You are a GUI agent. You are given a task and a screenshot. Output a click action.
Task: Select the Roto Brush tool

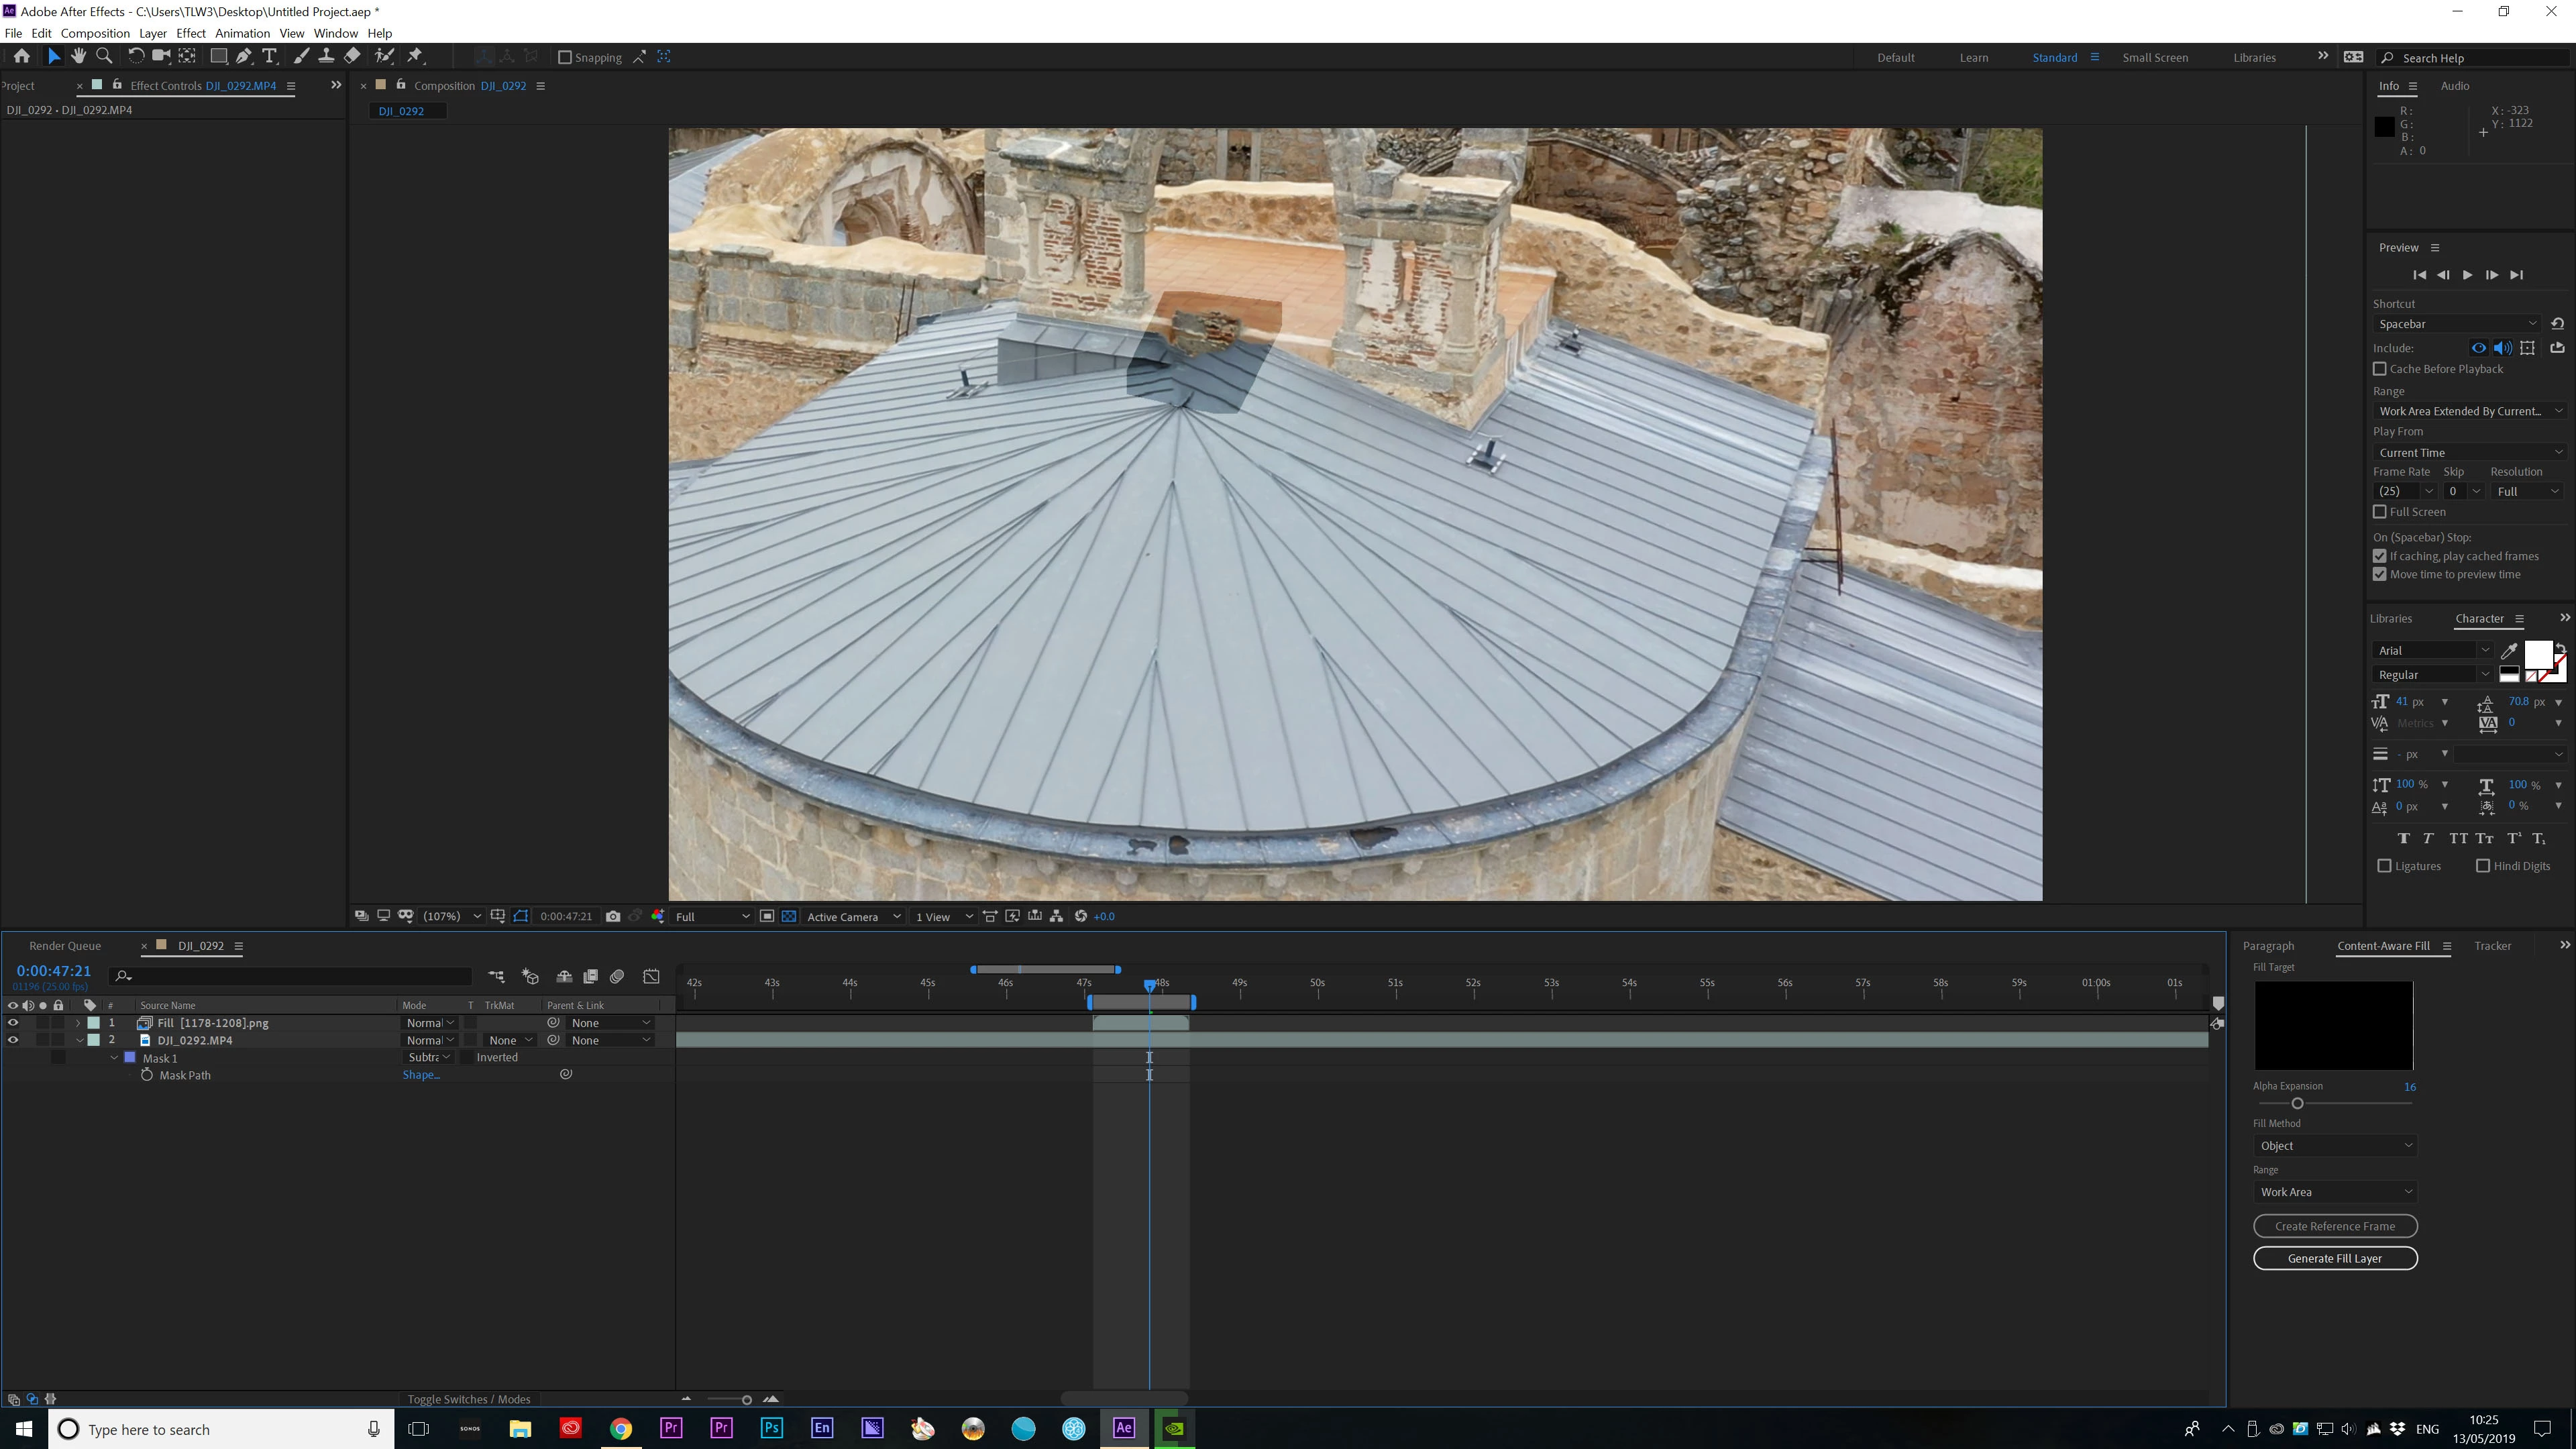tap(385, 57)
